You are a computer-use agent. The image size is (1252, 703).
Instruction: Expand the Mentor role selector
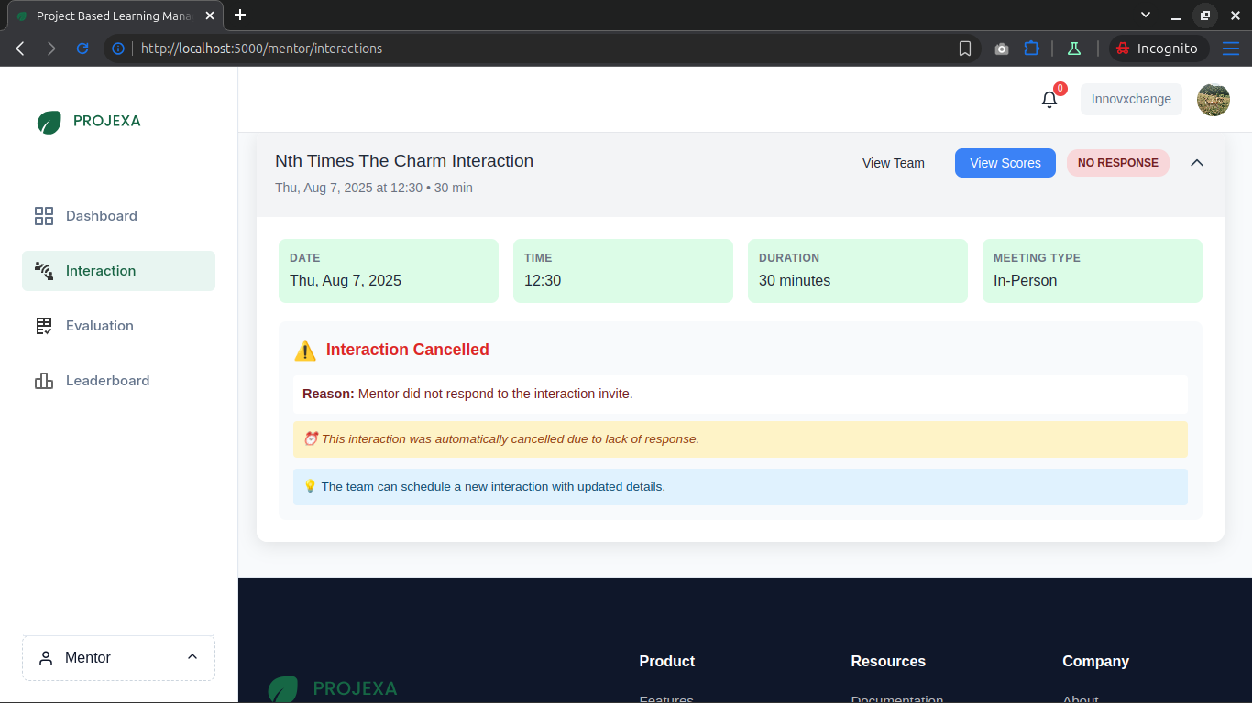pyautogui.click(x=192, y=657)
